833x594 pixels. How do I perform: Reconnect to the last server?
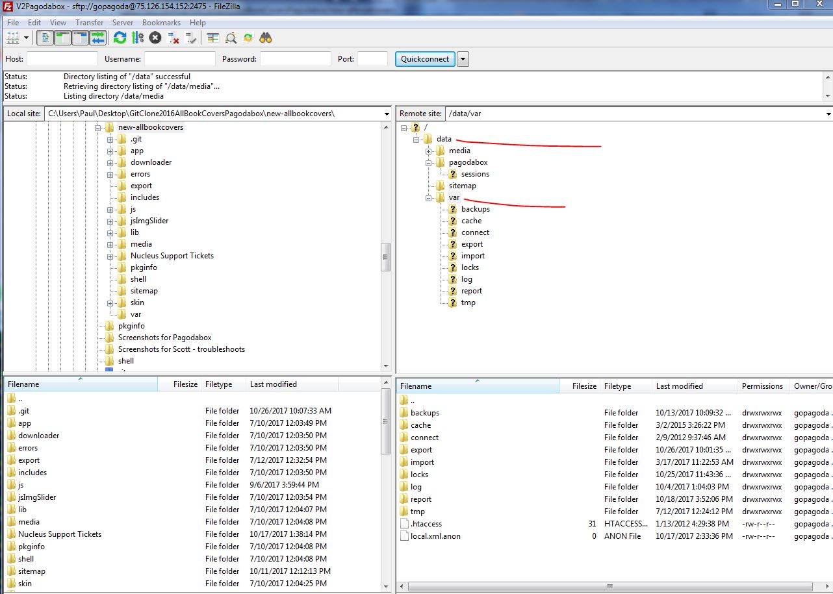[x=190, y=38]
